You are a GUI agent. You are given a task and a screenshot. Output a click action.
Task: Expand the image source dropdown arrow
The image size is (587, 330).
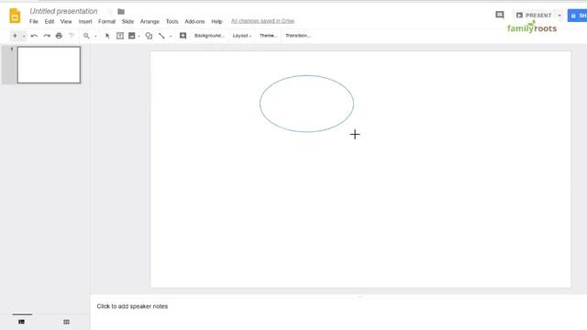[x=138, y=36]
